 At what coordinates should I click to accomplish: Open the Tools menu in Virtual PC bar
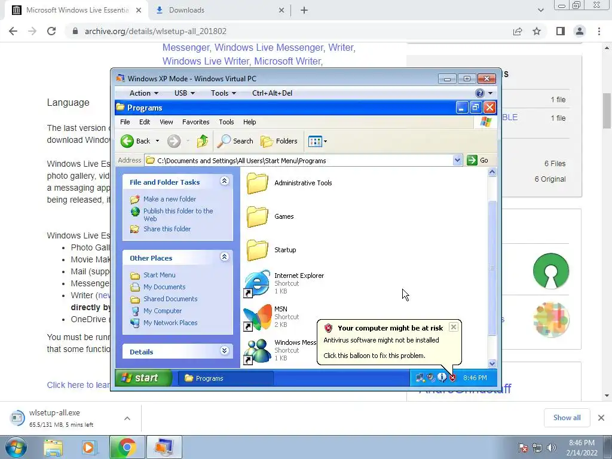(224, 93)
